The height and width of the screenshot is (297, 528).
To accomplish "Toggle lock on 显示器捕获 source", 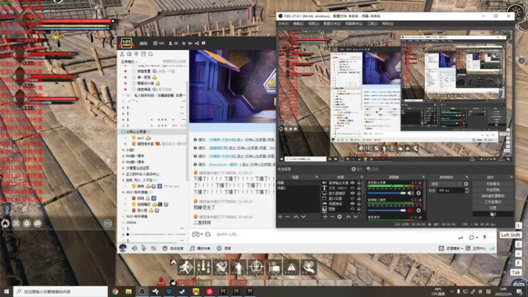I will pos(358,193).
